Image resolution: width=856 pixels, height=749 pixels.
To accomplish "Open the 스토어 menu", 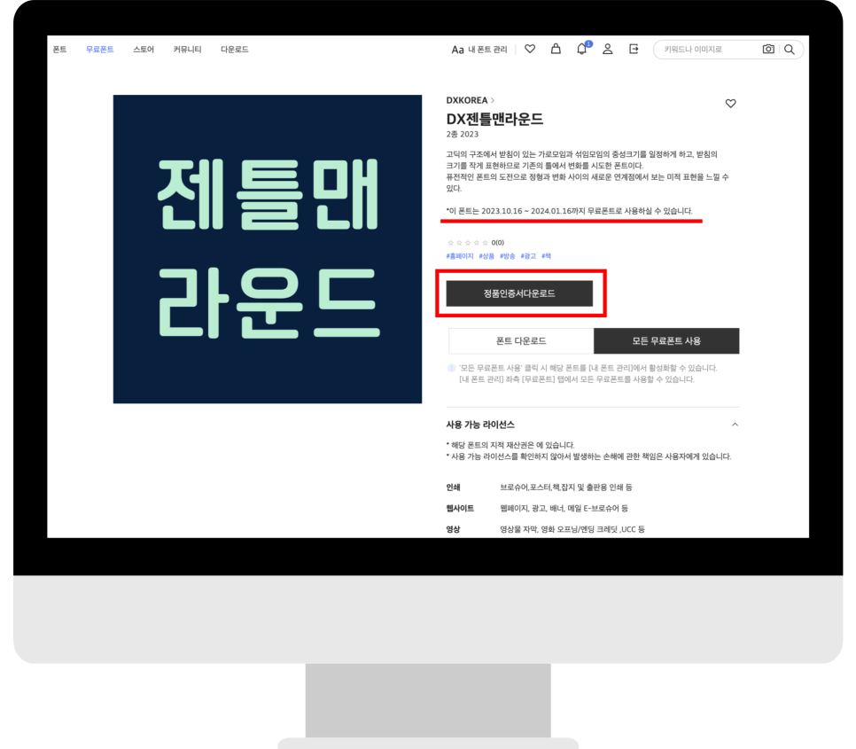I will click(x=144, y=50).
